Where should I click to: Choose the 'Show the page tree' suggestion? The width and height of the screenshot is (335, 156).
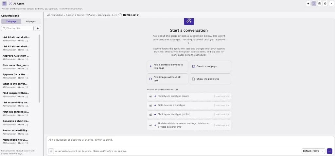click(x=210, y=79)
